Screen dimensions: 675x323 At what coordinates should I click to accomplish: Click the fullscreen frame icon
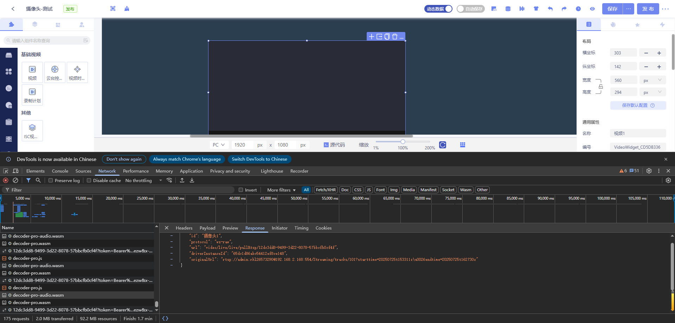[113, 8]
